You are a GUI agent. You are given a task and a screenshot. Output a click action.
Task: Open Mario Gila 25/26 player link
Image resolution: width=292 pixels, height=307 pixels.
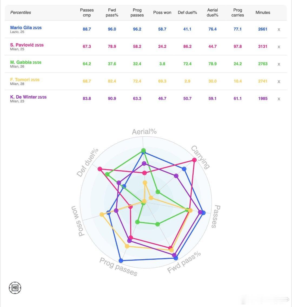click(x=26, y=28)
